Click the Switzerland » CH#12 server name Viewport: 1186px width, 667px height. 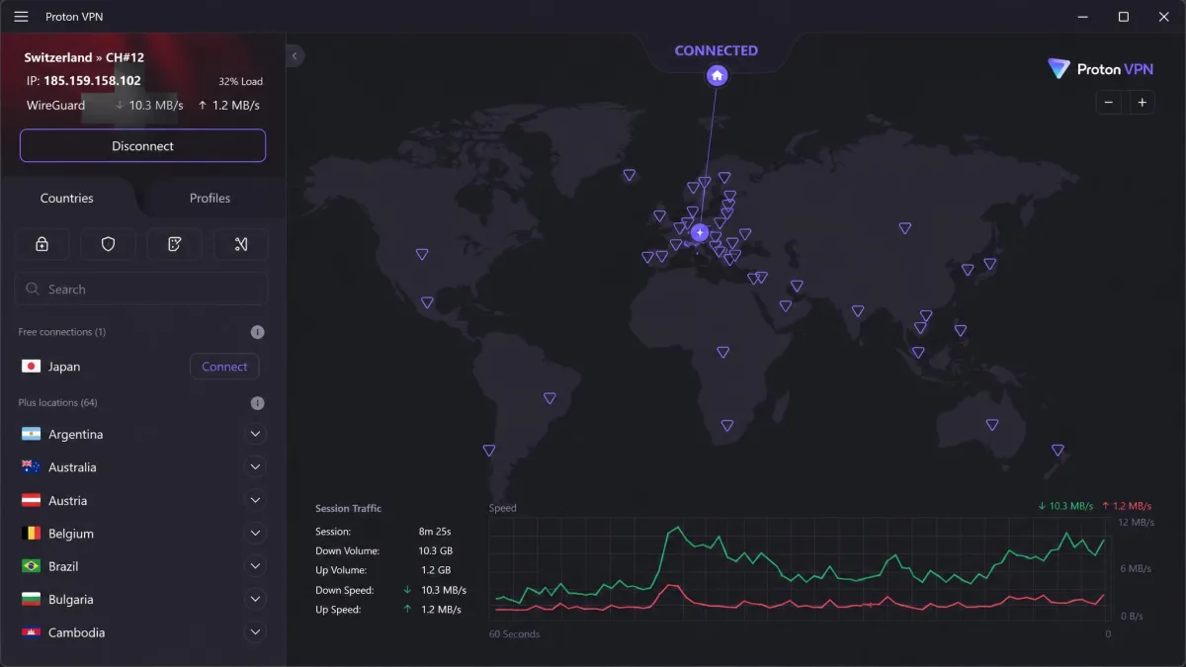pyautogui.click(x=84, y=57)
